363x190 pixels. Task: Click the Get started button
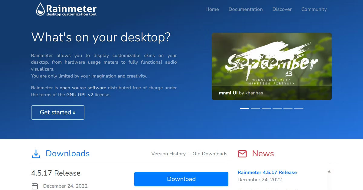[x=57, y=112]
